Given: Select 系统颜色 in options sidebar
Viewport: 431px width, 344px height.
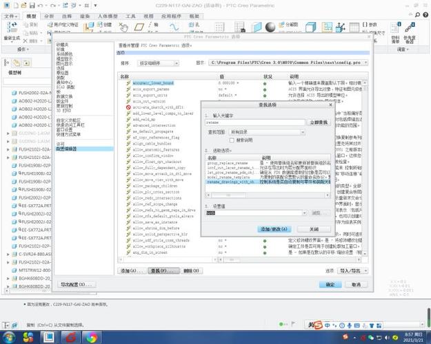Looking at the screenshot, I should pos(64,54).
